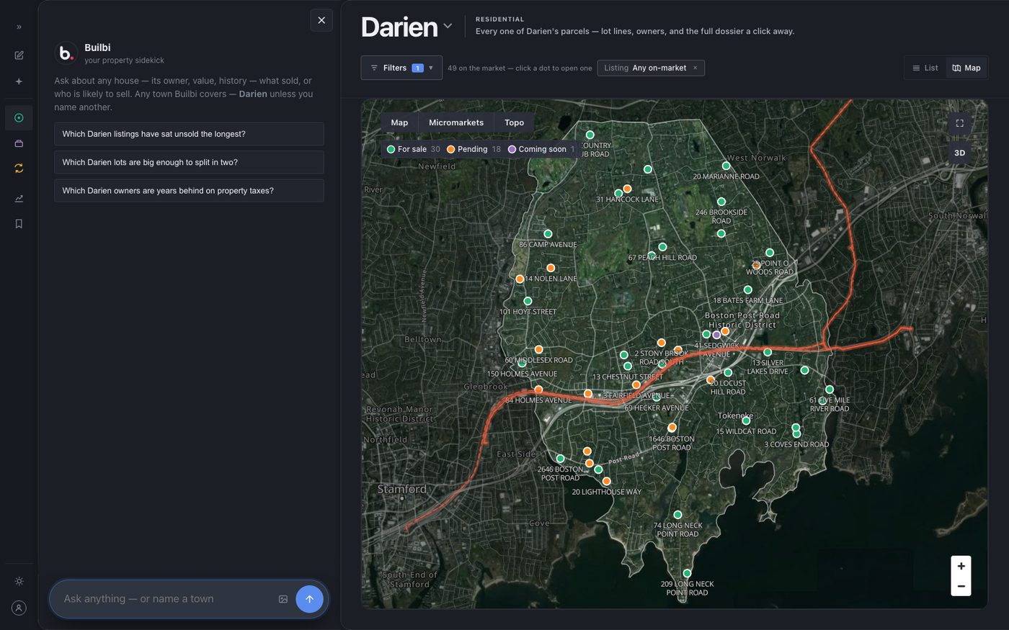The width and height of the screenshot is (1009, 630).
Task: Toggle Coming soon legend filter
Action: pyautogui.click(x=541, y=149)
